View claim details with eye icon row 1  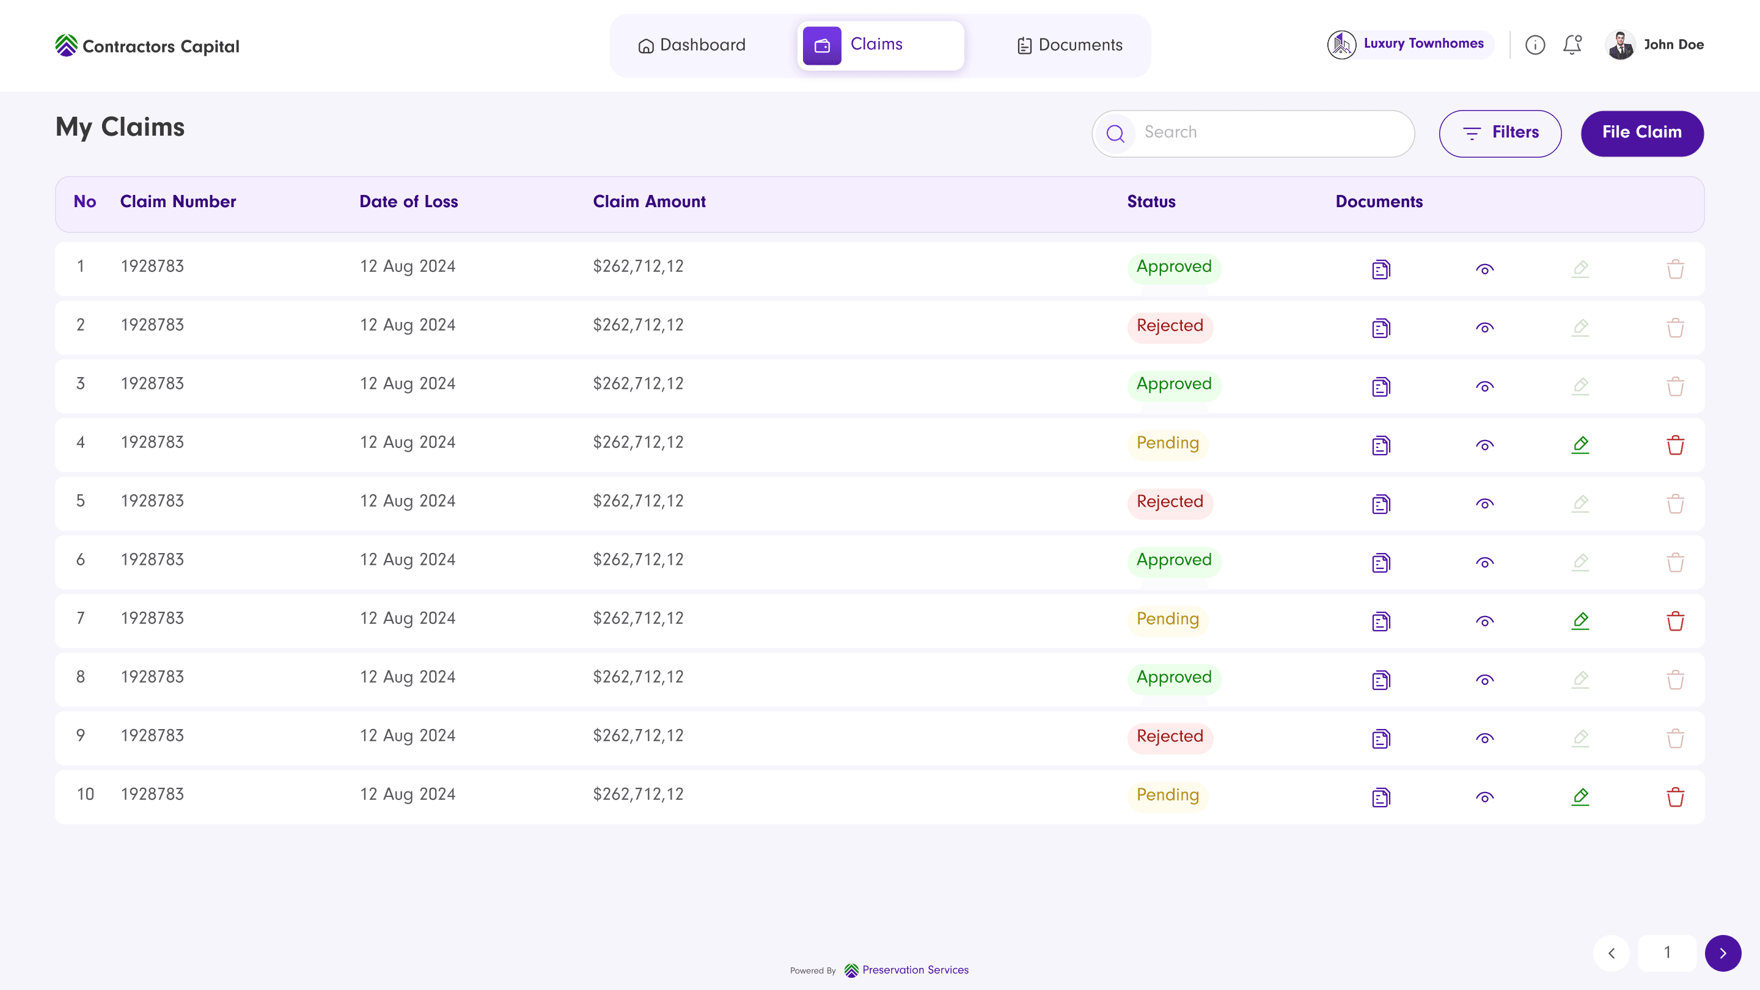point(1484,269)
